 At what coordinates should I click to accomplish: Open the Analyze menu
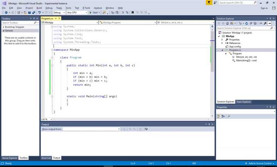(x=98, y=8)
